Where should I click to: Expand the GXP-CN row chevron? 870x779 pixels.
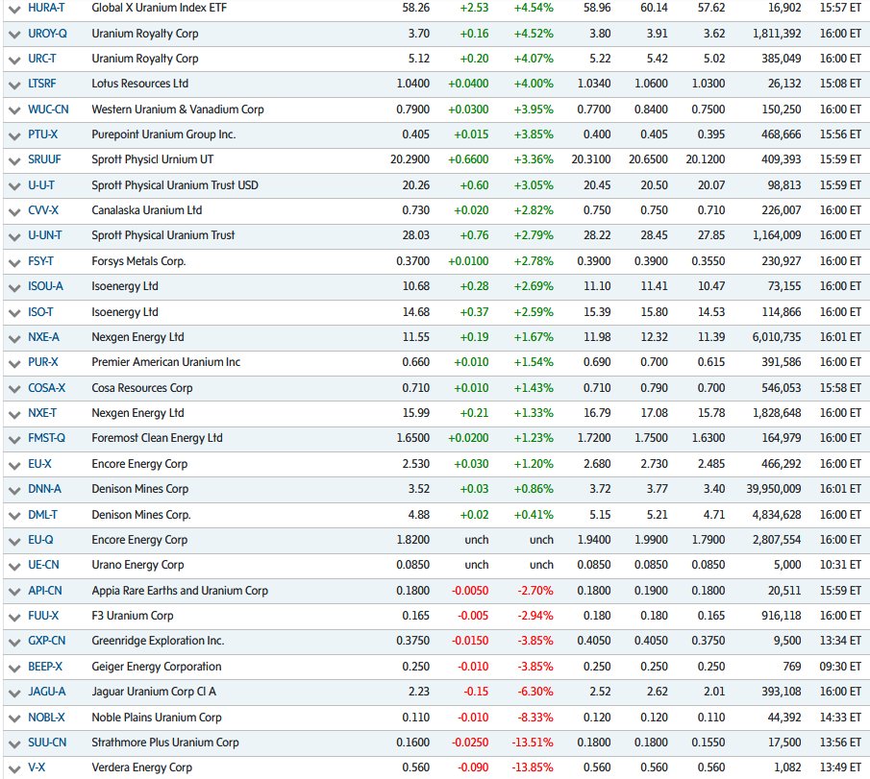click(14, 642)
